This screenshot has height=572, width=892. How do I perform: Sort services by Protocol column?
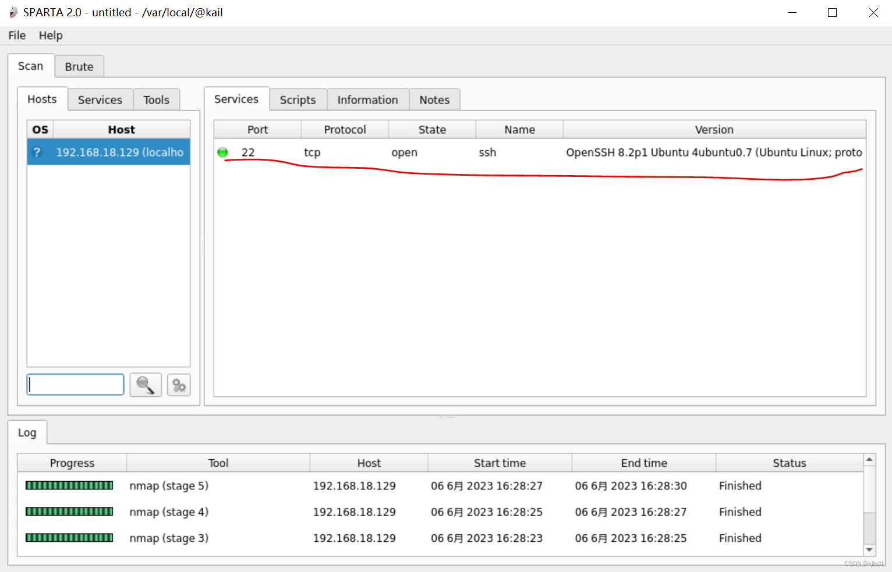[x=345, y=129]
